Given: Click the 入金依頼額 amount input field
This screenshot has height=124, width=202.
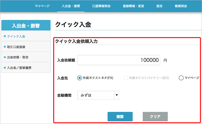Looking at the screenshot, I should pyautogui.click(x=119, y=60).
